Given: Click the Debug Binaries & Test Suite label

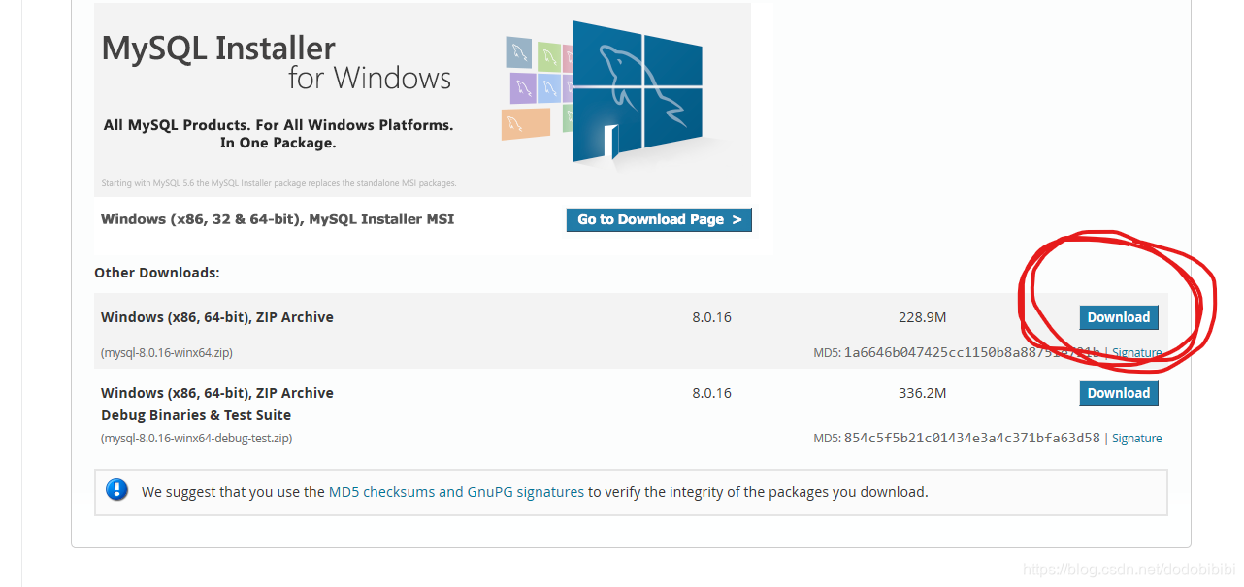Looking at the screenshot, I should click(x=196, y=415).
